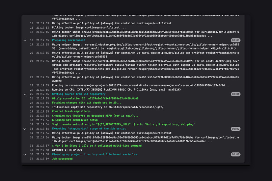Click 'Running on runner-nezyxejex-project' line
This screenshot has height=181, width=272.
141,85
